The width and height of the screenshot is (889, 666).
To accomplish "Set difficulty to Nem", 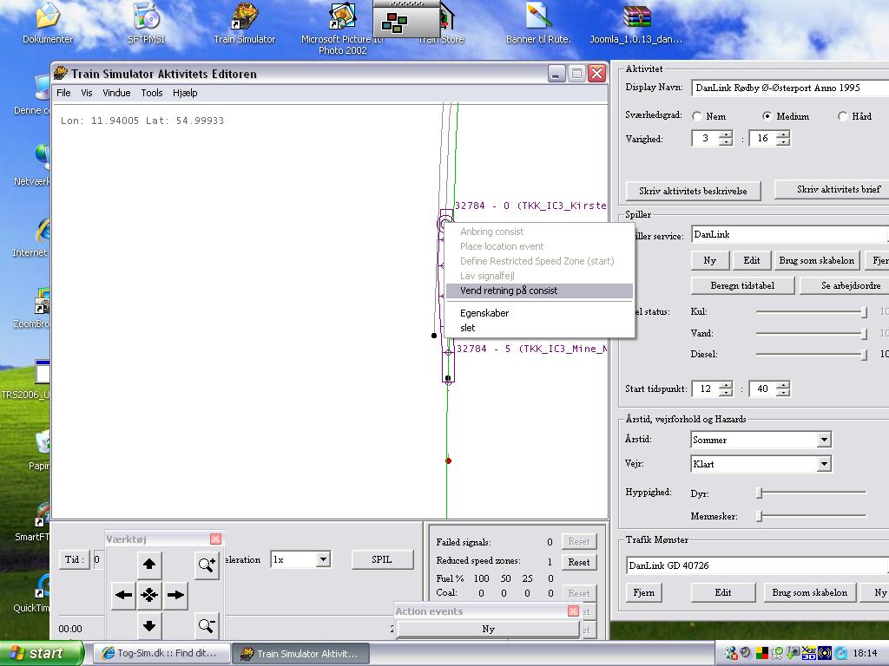I will (x=697, y=116).
